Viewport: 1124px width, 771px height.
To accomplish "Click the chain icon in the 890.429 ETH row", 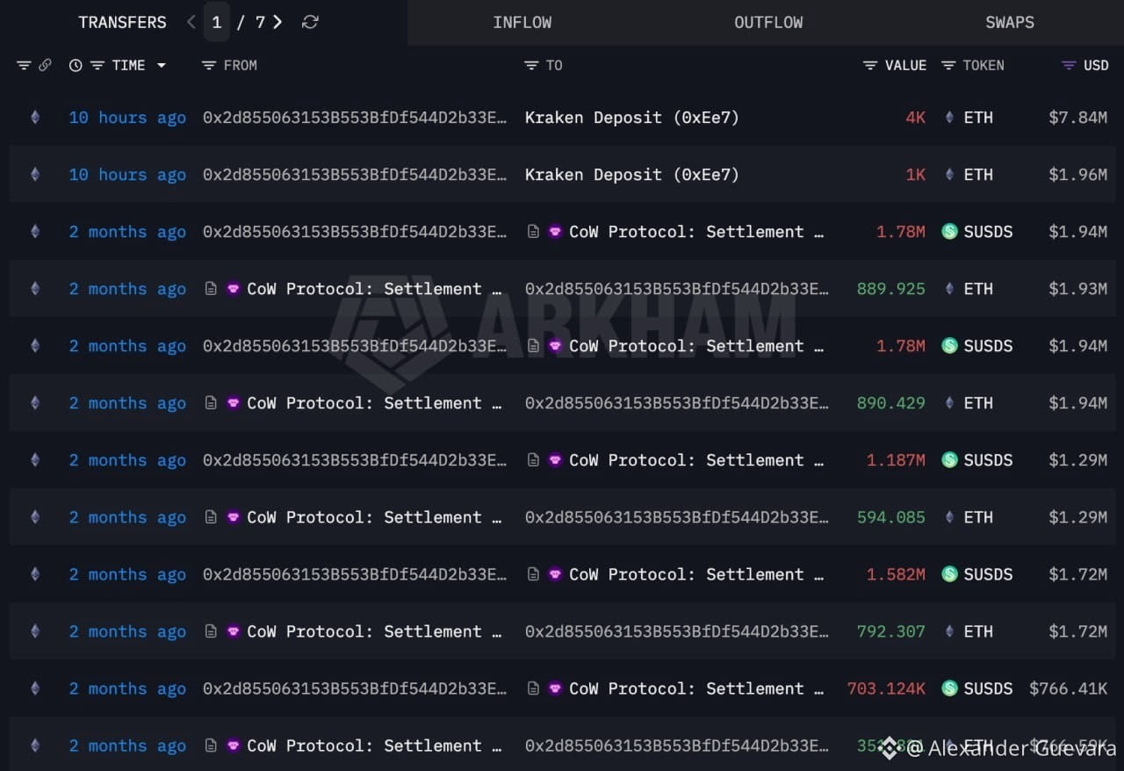I will [x=35, y=402].
